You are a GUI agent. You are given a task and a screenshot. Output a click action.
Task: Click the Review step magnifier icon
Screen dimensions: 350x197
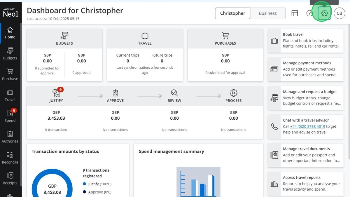tap(174, 93)
